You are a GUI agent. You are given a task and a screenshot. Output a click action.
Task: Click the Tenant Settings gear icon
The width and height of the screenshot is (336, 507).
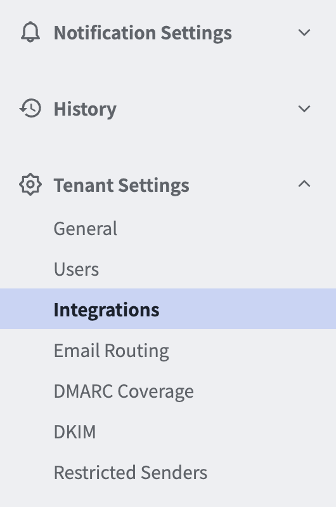(x=30, y=184)
